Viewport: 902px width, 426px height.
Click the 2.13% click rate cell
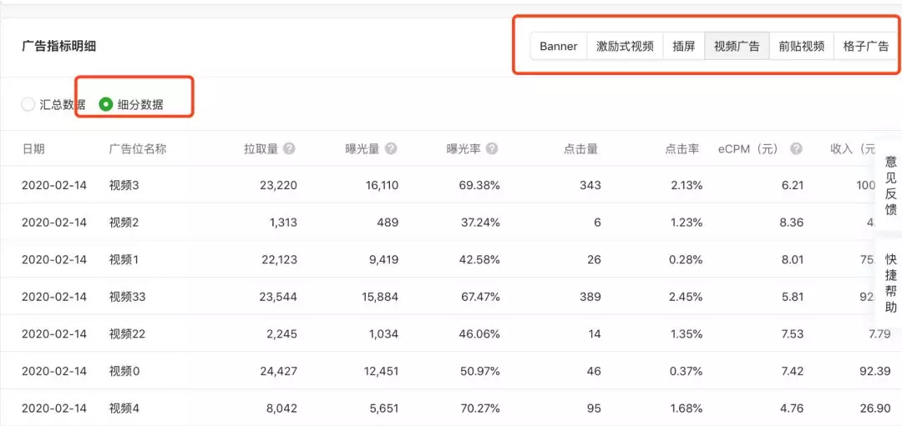685,185
